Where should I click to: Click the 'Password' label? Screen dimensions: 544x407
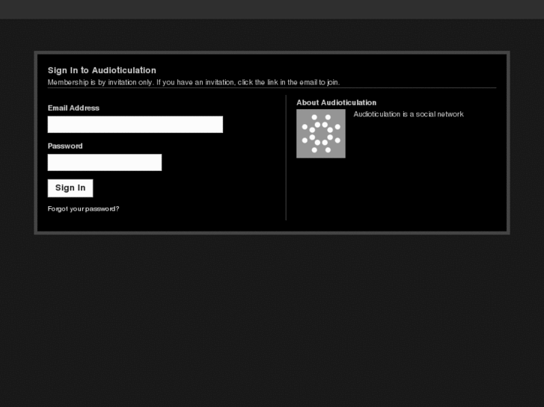point(65,146)
